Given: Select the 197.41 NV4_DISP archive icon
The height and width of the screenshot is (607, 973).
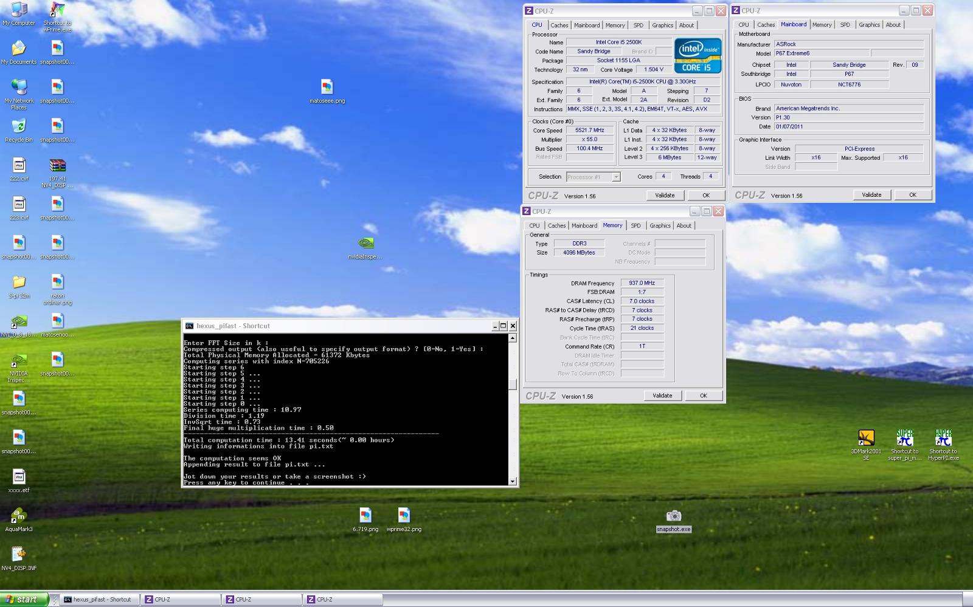Looking at the screenshot, I should pyautogui.click(x=57, y=173).
